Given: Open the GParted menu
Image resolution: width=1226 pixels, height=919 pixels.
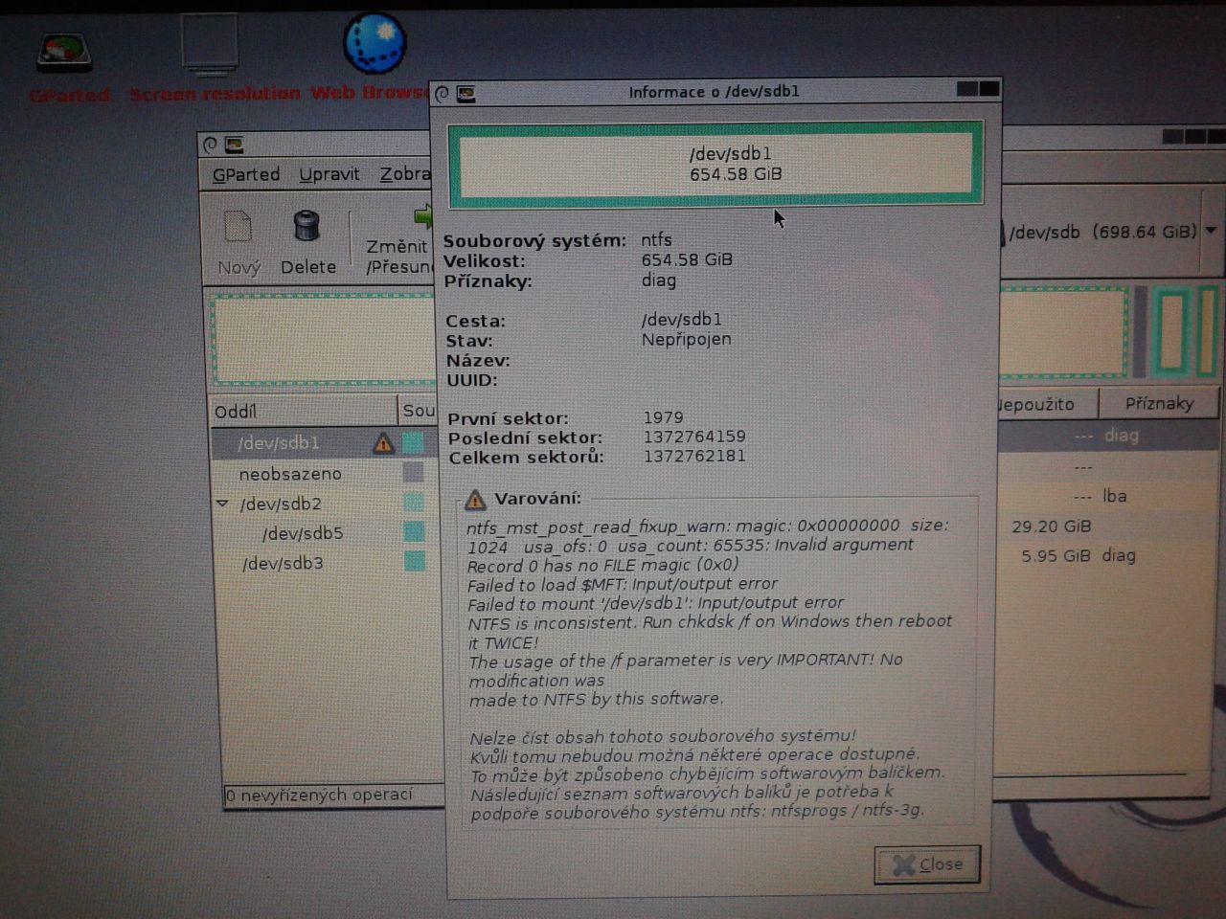Looking at the screenshot, I should (246, 174).
